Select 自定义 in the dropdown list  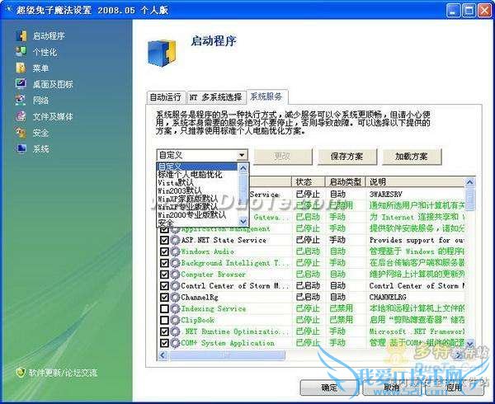click(x=197, y=167)
